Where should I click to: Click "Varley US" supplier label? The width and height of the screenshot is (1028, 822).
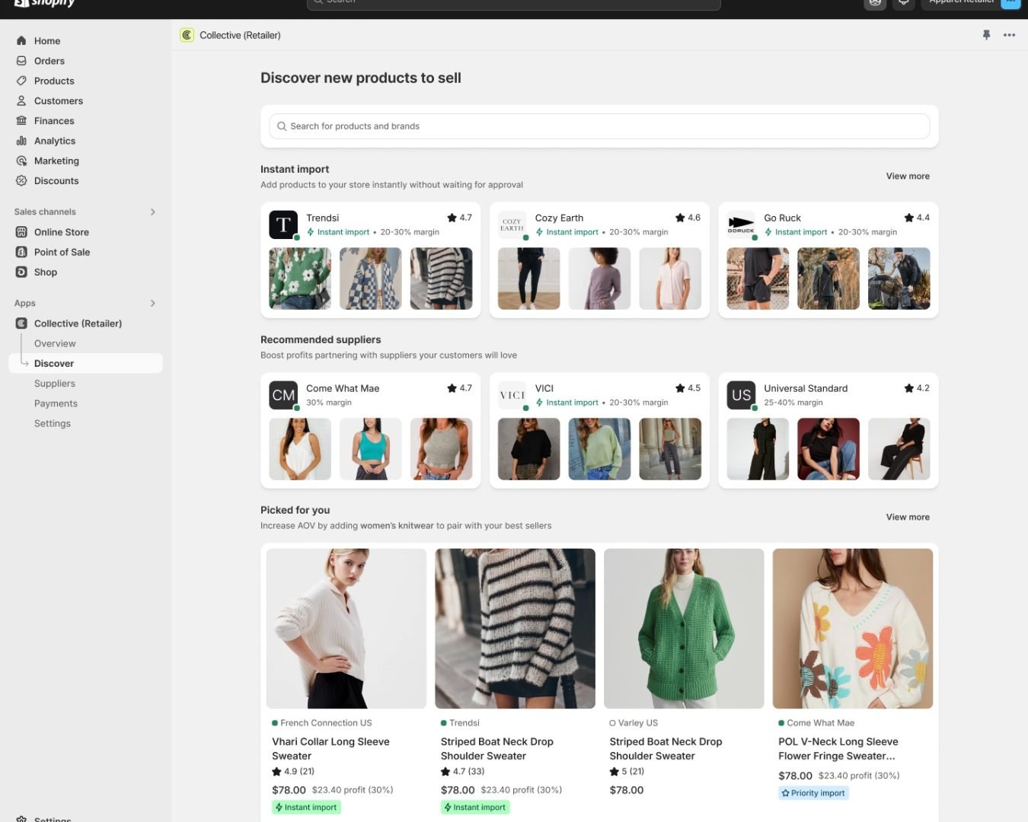tap(637, 723)
